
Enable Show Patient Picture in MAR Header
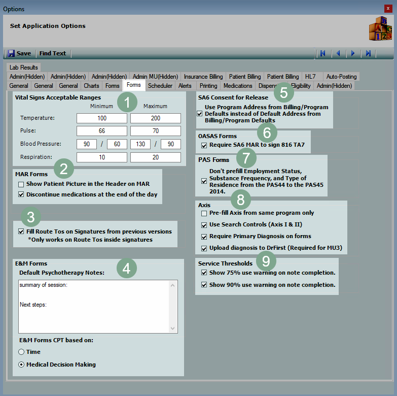point(21,184)
